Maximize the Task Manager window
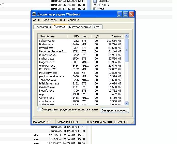This screenshot has height=144, width=177. pyautogui.click(x=125, y=14)
